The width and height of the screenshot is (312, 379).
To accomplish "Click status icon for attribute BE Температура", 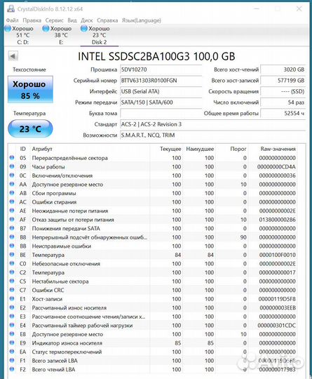I will (x=12, y=255).
